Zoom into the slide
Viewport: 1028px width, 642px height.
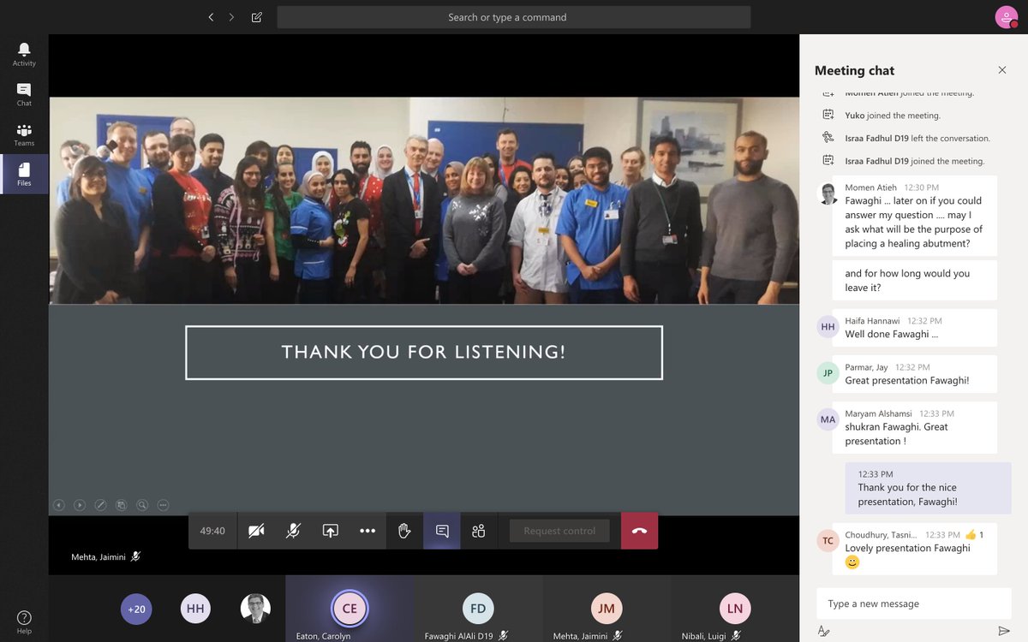coord(142,505)
